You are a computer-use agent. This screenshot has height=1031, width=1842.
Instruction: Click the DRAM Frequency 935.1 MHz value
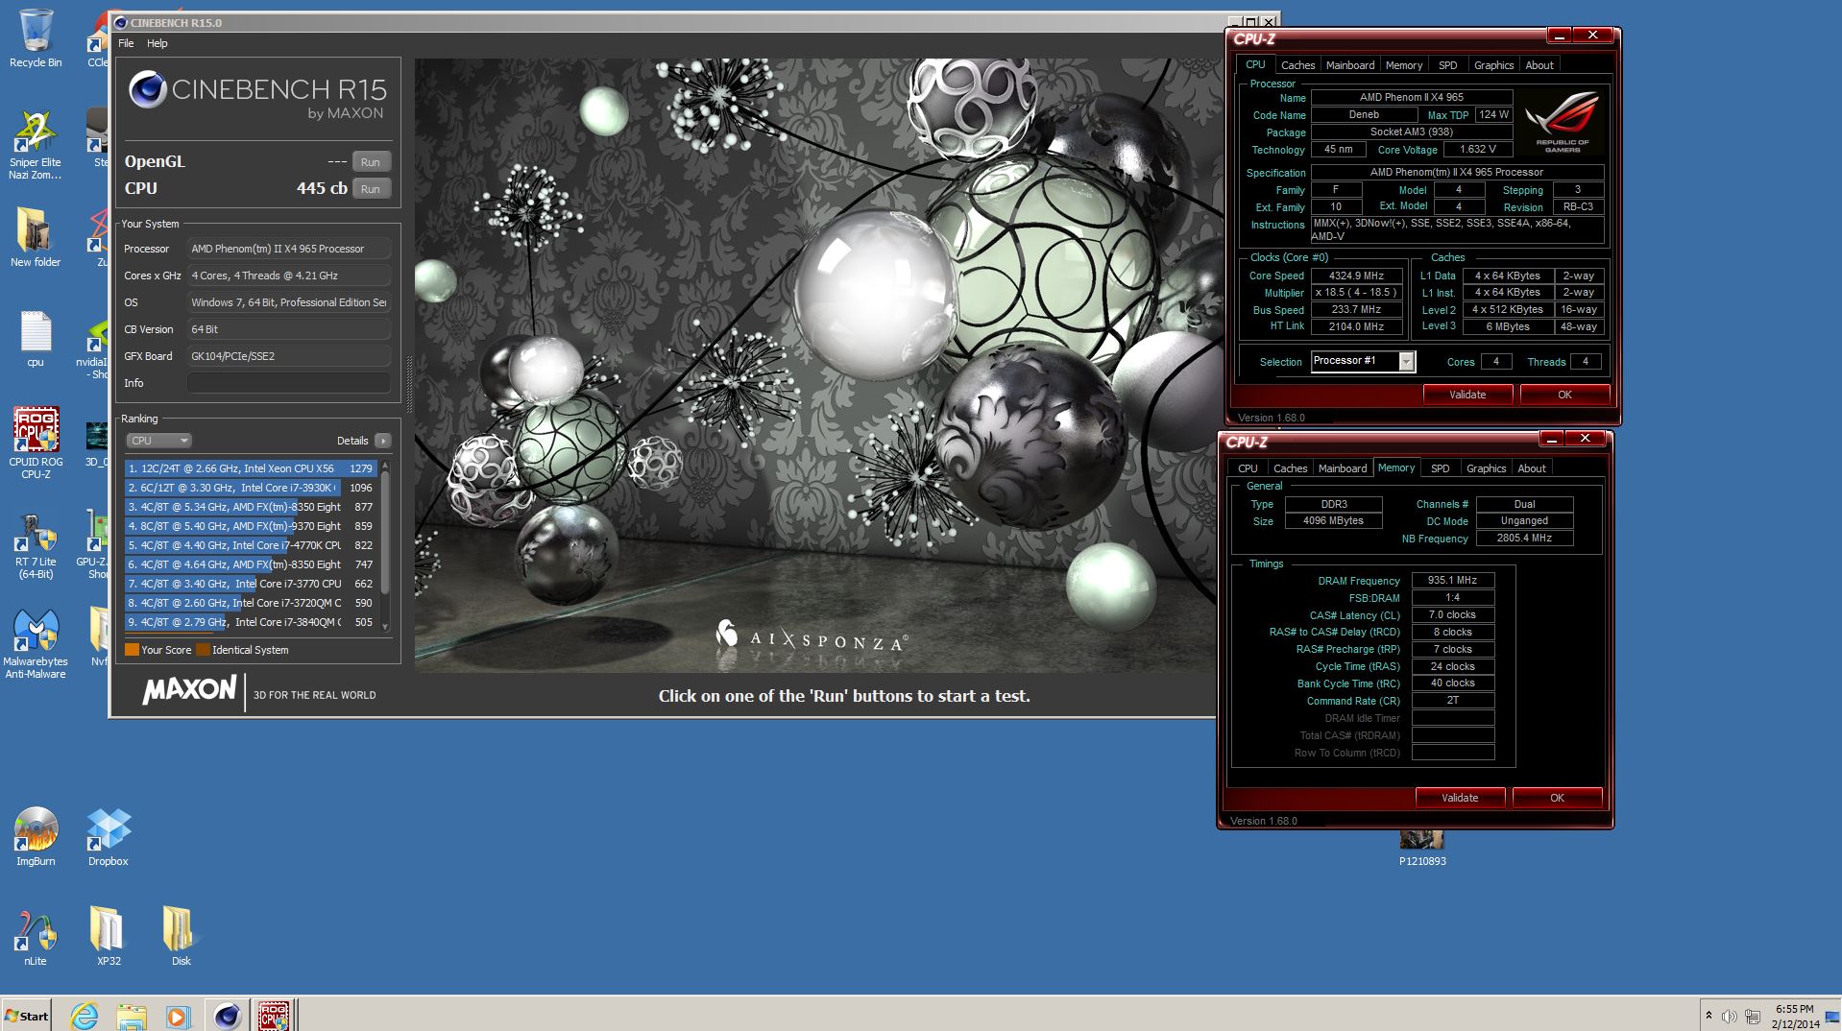coord(1453,581)
